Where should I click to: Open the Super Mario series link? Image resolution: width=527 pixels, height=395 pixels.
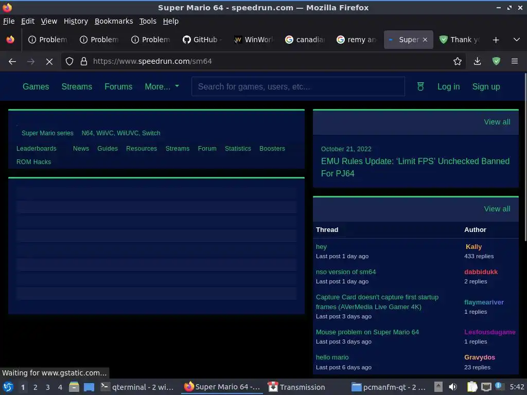[x=47, y=133]
